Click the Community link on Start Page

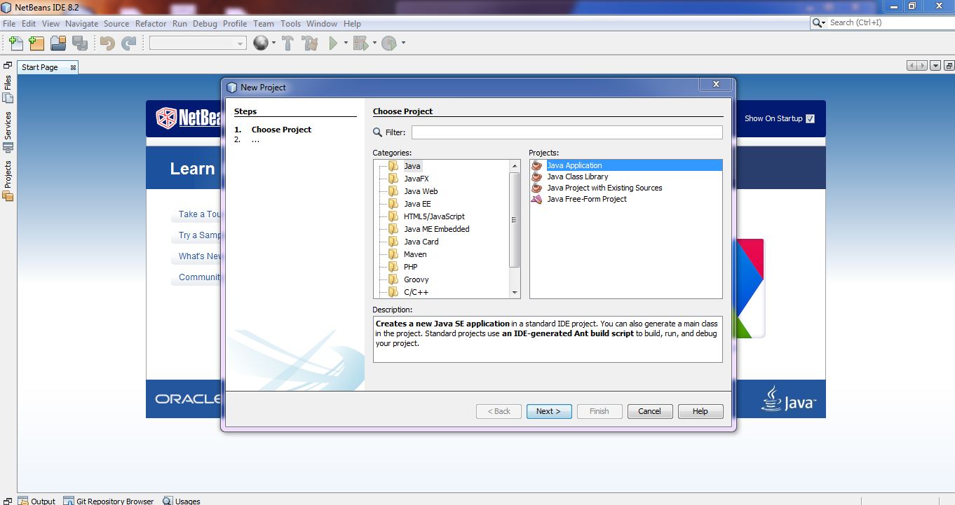click(x=200, y=277)
